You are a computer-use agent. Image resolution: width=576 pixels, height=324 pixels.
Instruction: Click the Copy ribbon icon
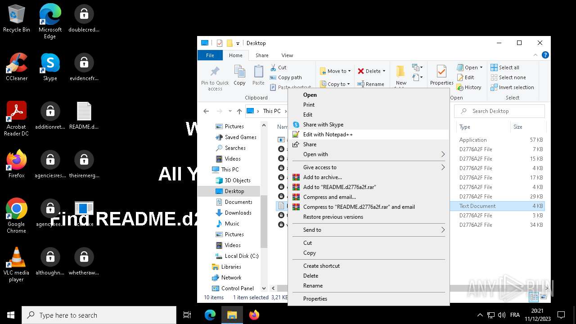[x=239, y=76]
